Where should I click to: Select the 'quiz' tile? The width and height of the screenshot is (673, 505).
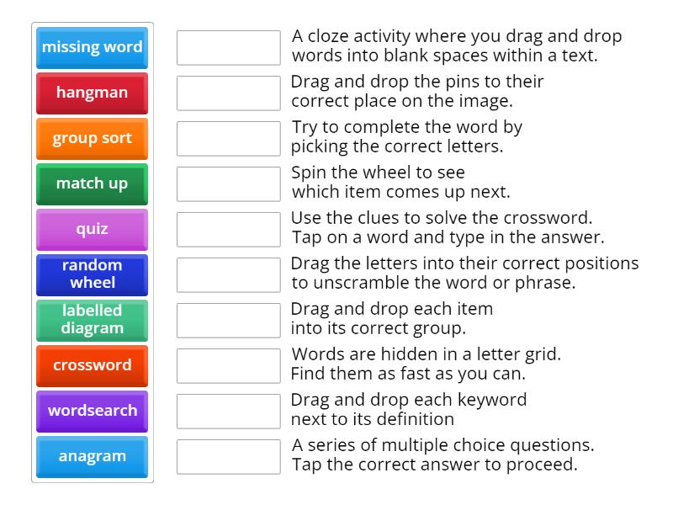(92, 229)
